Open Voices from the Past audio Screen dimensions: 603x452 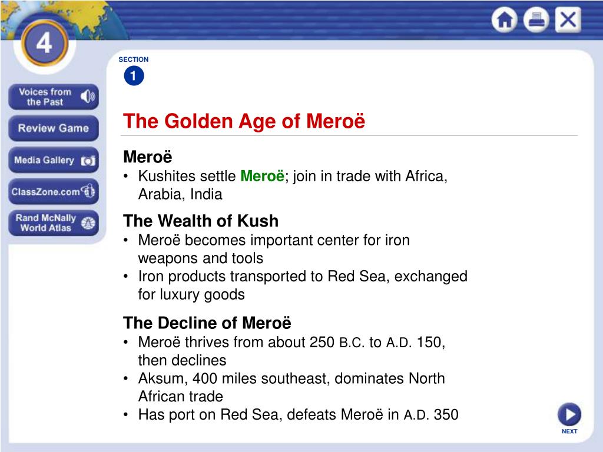54,97
